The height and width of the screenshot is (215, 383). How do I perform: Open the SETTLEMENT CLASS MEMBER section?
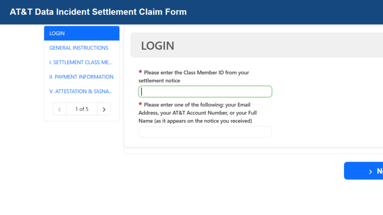[x=81, y=62]
